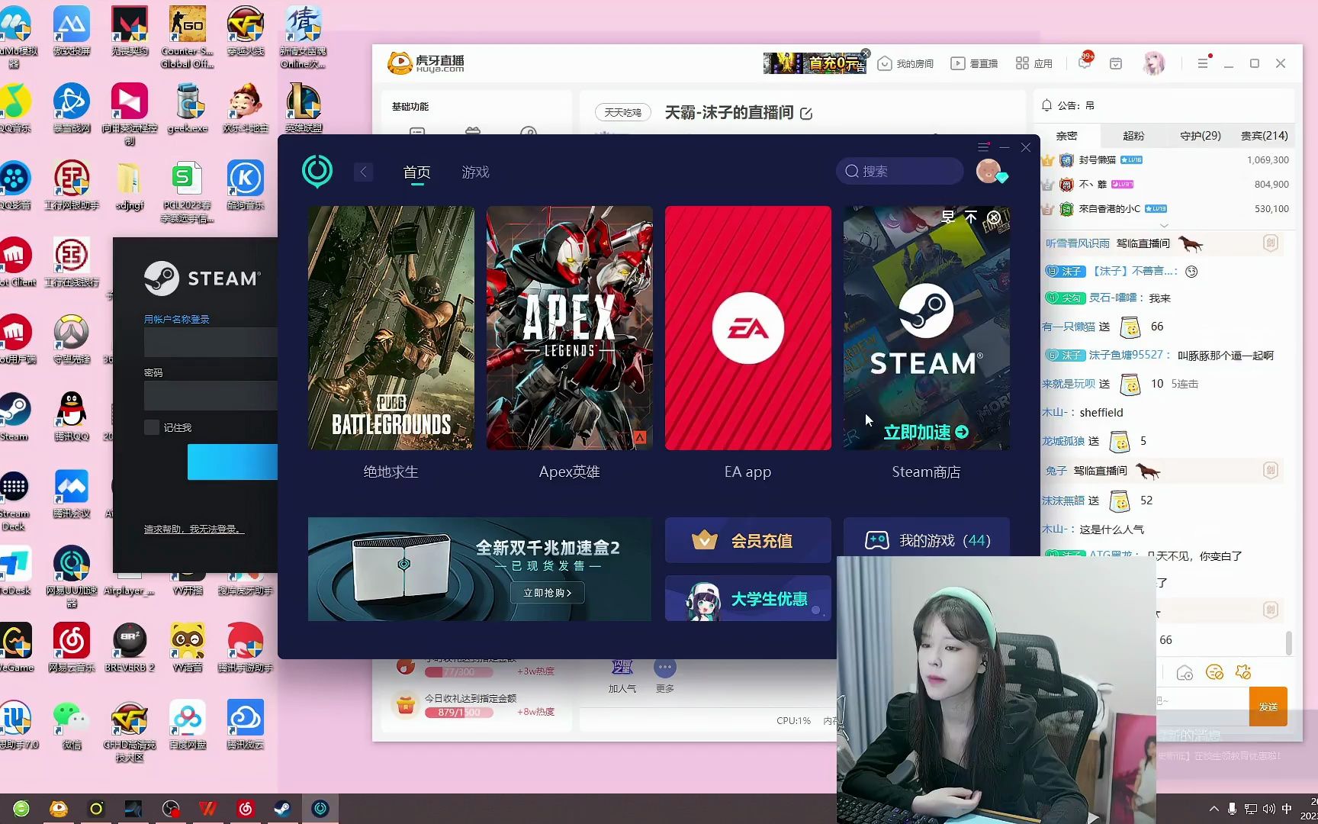Click the blue login button in Steam window
This screenshot has width=1318, height=824.
click(x=233, y=462)
